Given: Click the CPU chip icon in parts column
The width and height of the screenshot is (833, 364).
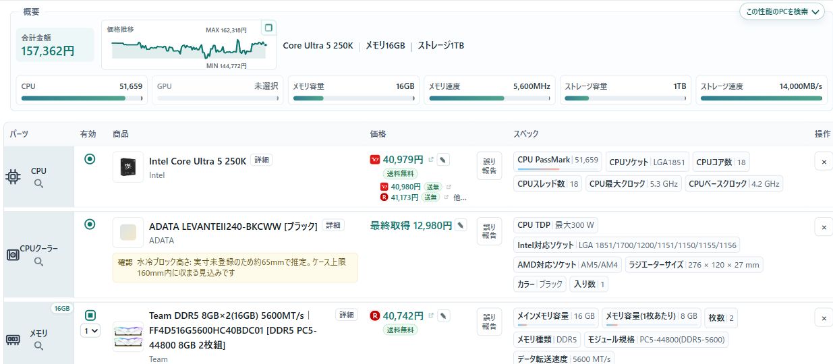Looking at the screenshot, I should [13, 177].
